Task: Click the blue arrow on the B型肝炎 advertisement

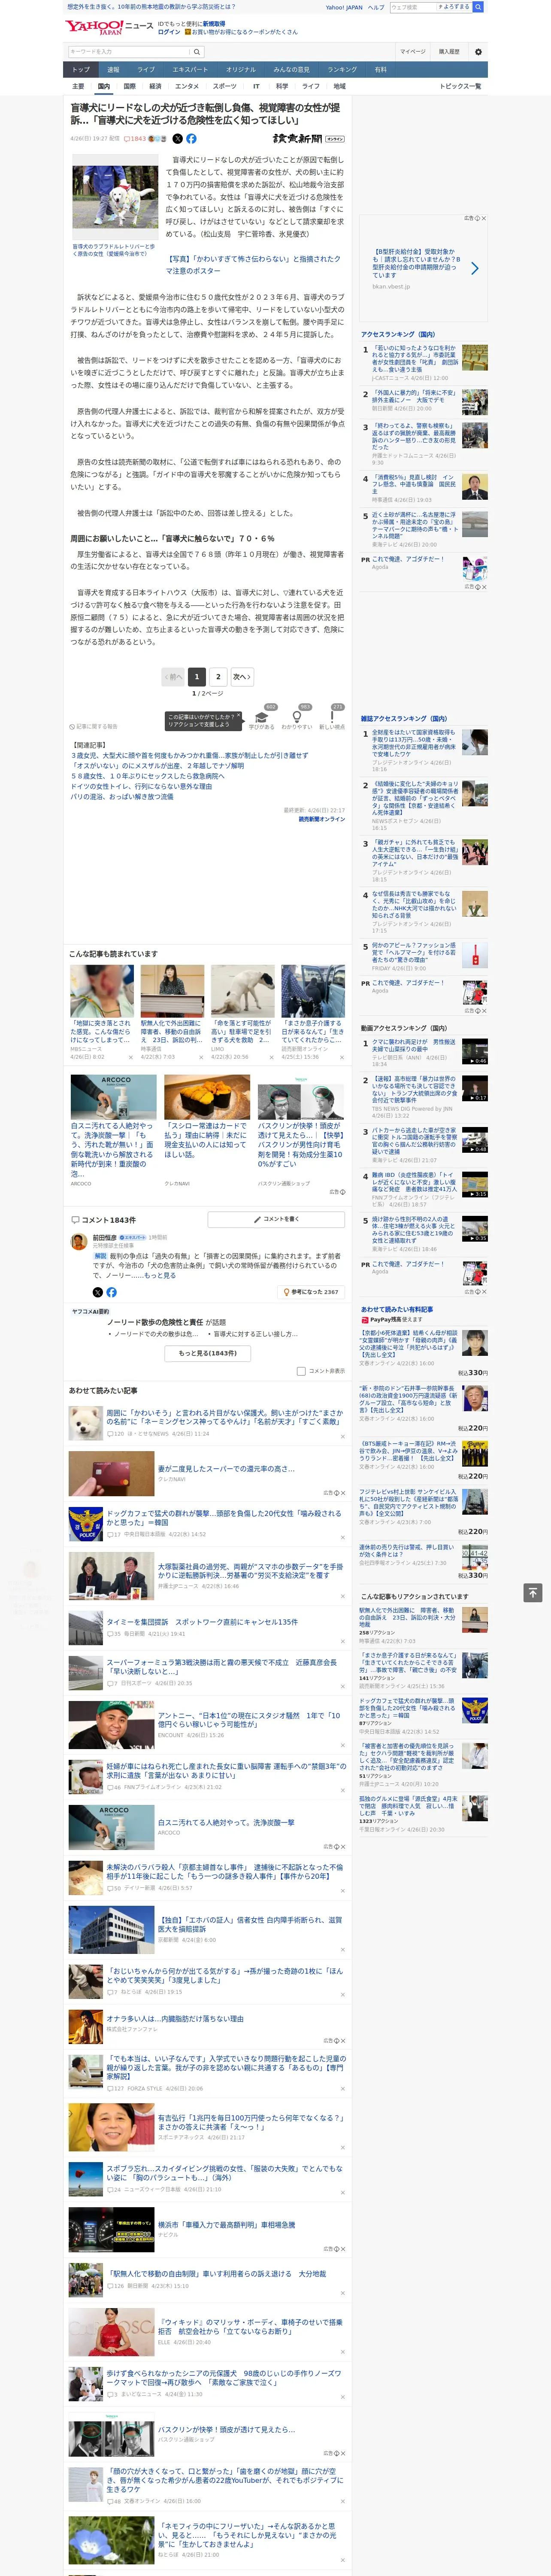Action: (x=474, y=268)
